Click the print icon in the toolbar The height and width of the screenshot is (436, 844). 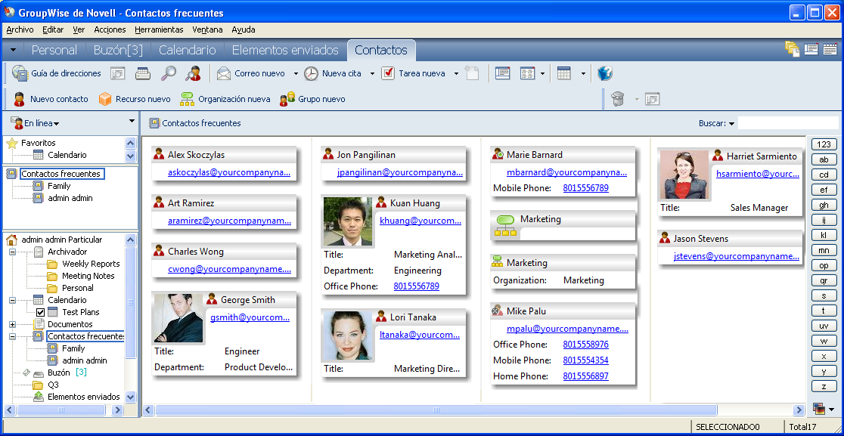(x=143, y=73)
